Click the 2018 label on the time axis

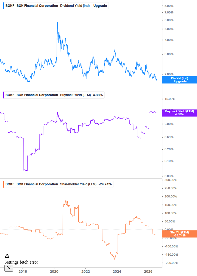23,271
